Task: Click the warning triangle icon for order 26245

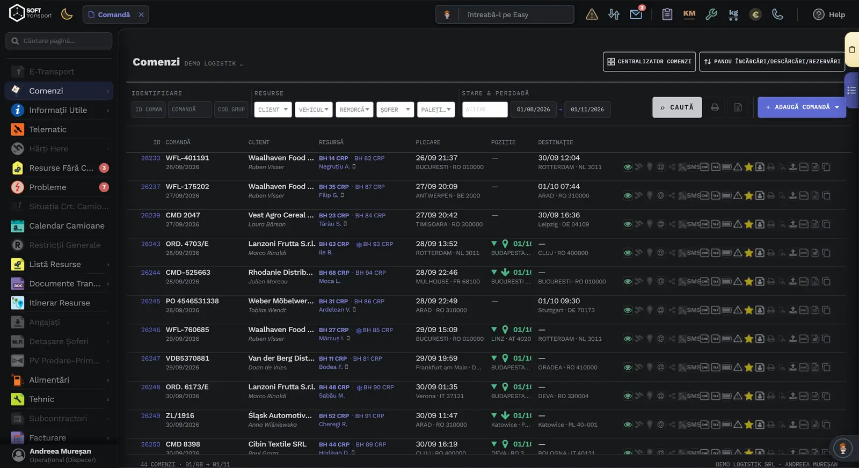Action: (x=738, y=310)
